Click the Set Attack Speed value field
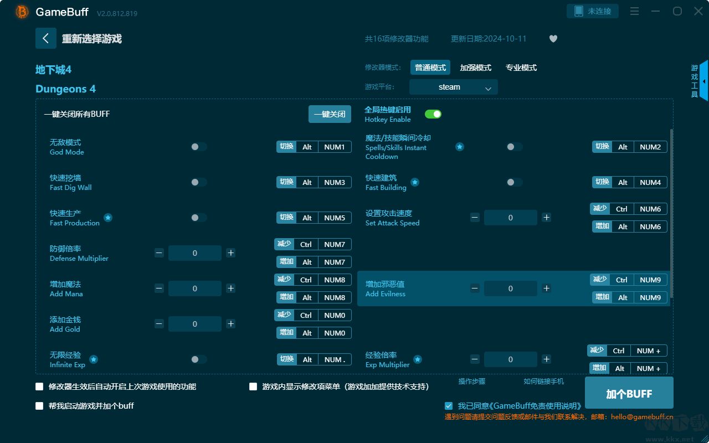Image resolution: width=709 pixels, height=443 pixels. pyautogui.click(x=511, y=218)
